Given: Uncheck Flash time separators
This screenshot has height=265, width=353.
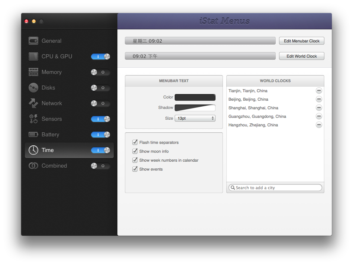Looking at the screenshot, I should (135, 142).
